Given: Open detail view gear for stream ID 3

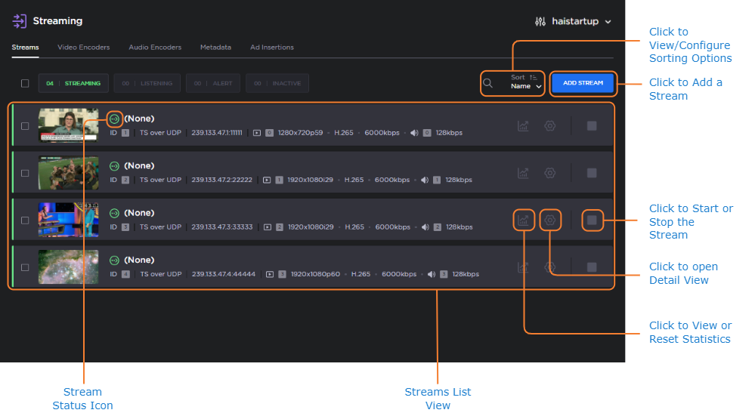Looking at the screenshot, I should pyautogui.click(x=550, y=220).
